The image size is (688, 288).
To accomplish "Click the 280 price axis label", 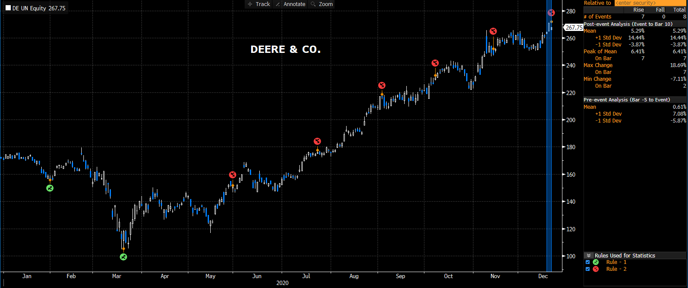I will (x=571, y=11).
